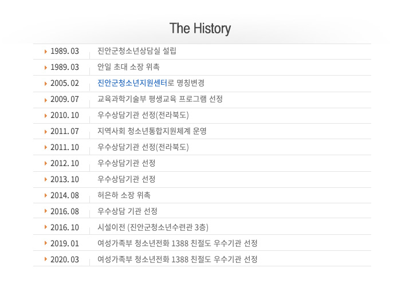The image size is (405, 303).
Task: Click the orange arrow beside 2019. 01
Action: tap(46, 243)
